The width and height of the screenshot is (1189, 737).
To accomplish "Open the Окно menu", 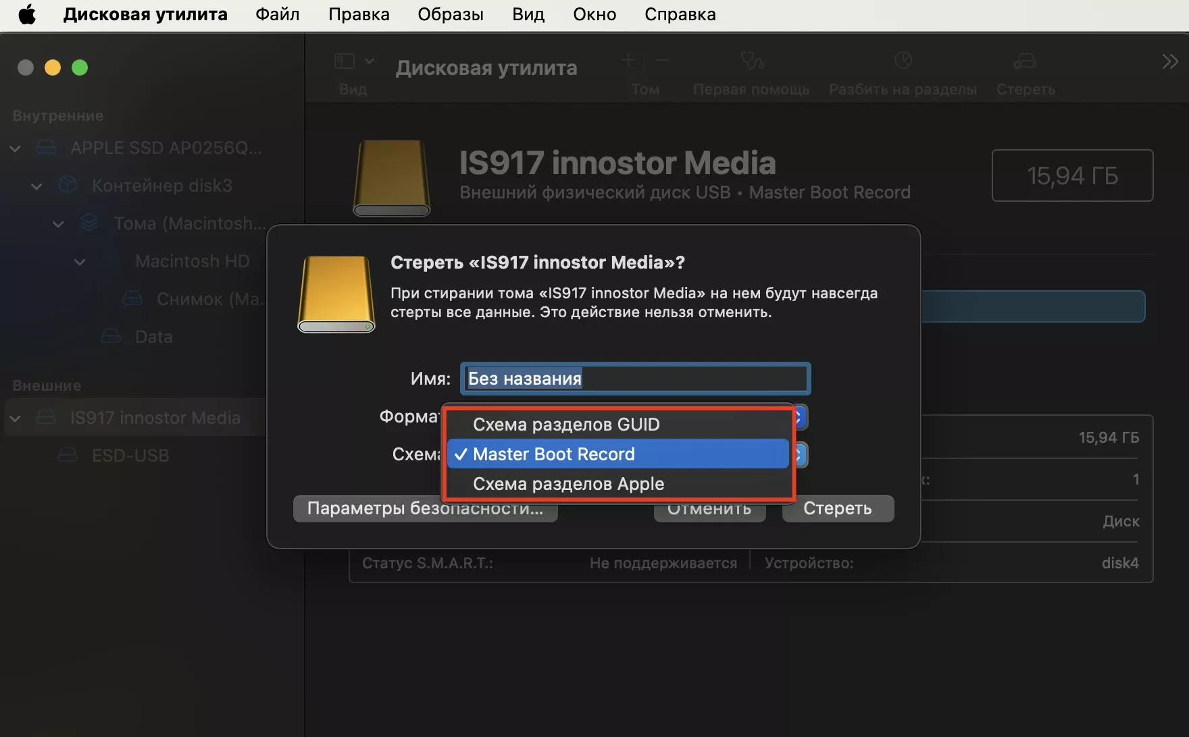I will coord(594,14).
